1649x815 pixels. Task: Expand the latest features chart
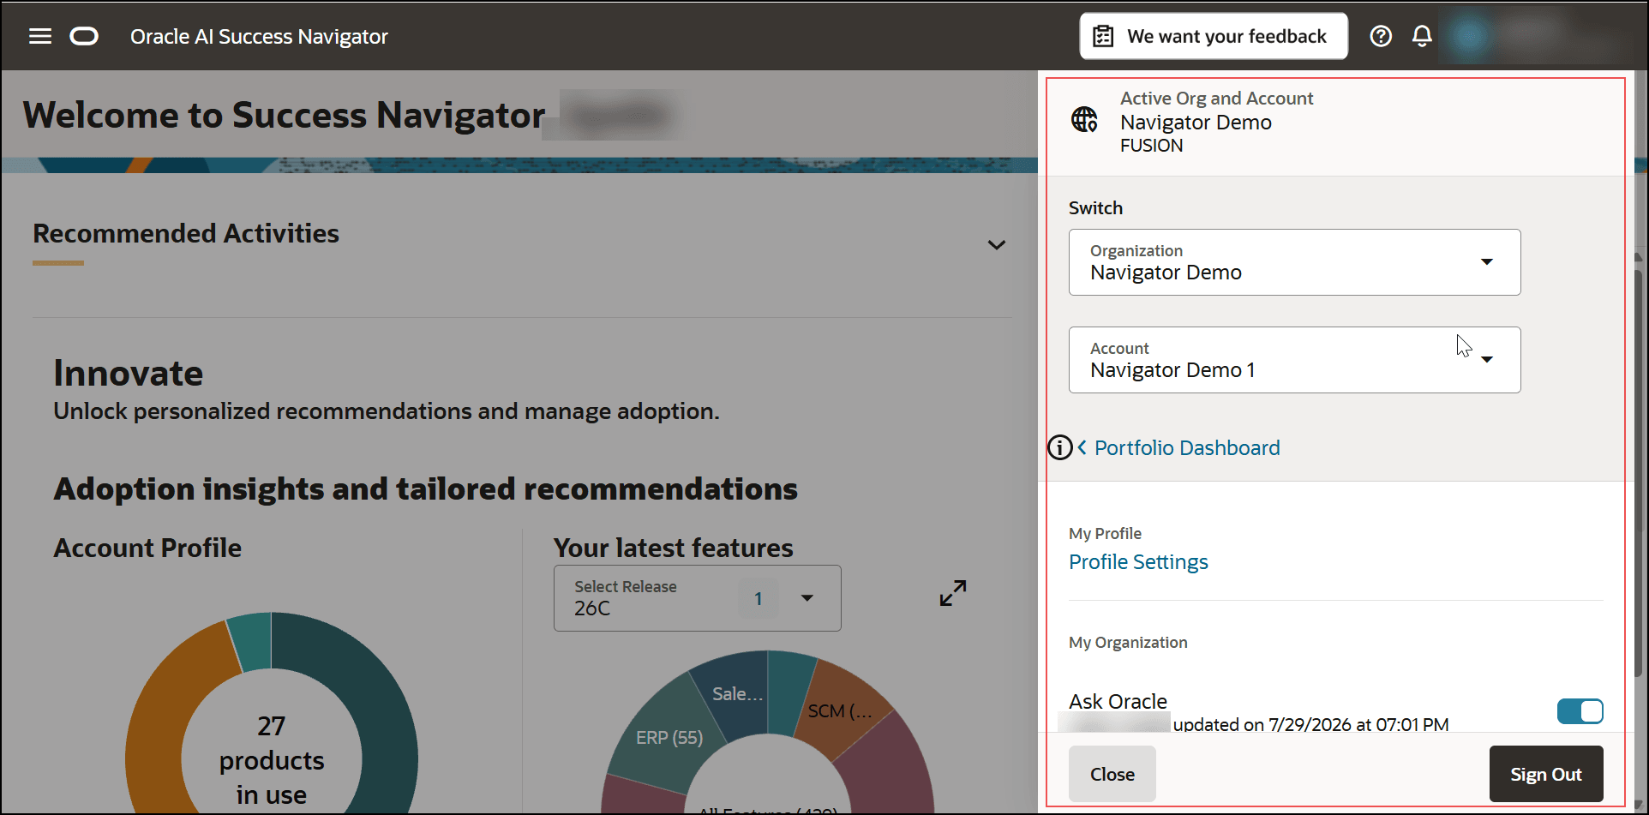tap(953, 593)
